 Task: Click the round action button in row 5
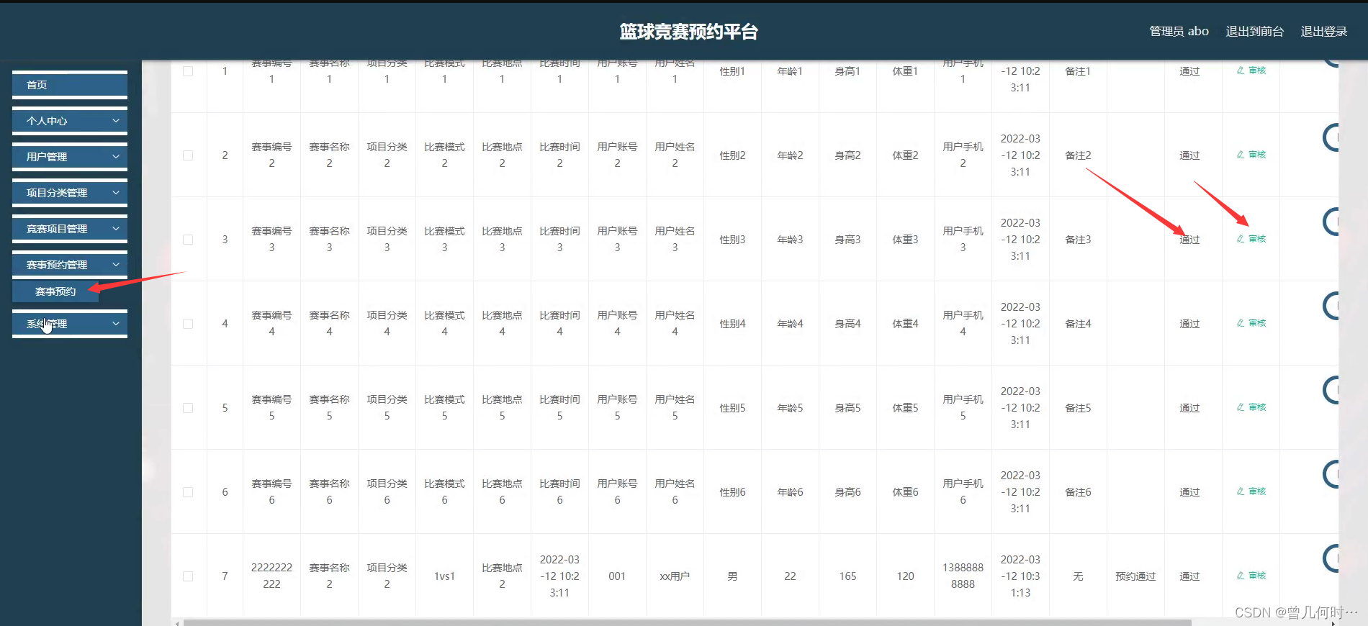click(1331, 390)
